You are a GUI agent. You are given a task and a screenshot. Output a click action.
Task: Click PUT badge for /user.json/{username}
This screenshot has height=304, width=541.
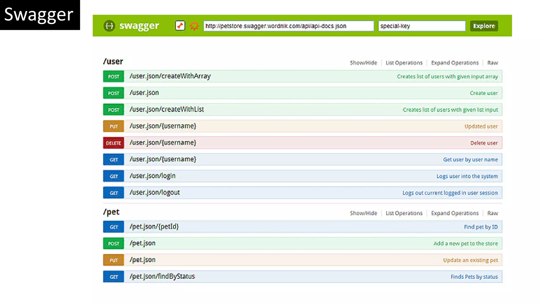114,126
